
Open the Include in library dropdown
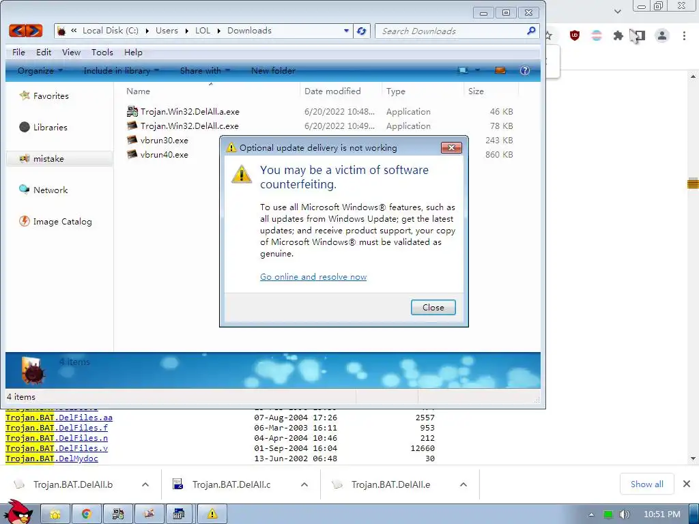(x=122, y=70)
